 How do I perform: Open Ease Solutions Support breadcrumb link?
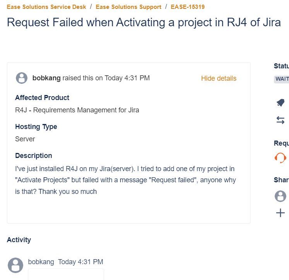coord(128,7)
